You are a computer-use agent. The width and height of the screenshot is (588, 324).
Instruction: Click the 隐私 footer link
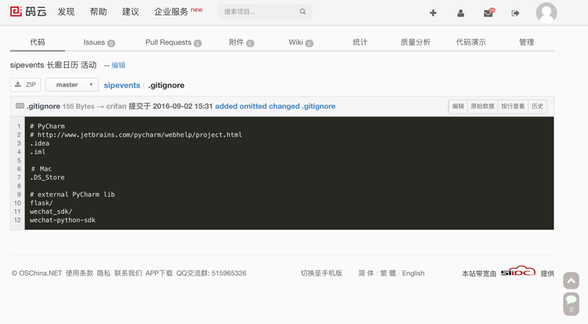(104, 273)
